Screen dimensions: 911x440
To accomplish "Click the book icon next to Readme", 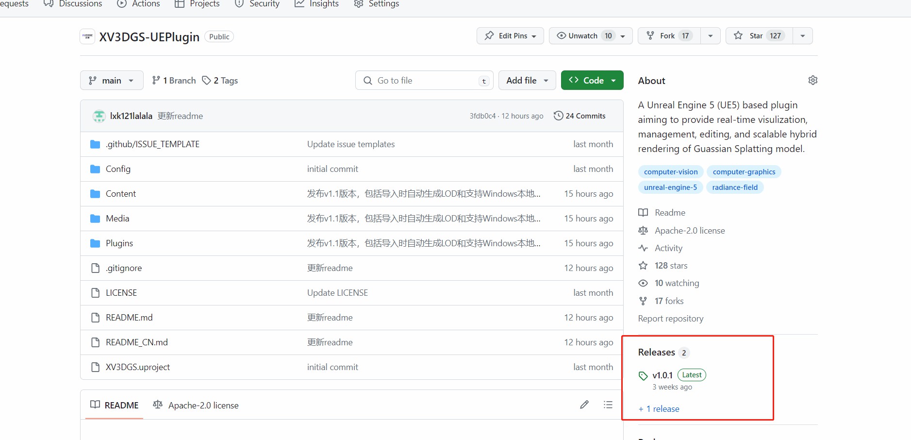I will point(643,213).
